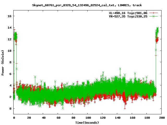Click the y-axis tick label 2

pos(10,97)
